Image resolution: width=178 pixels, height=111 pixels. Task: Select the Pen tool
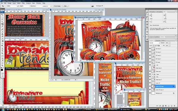tap(2, 49)
